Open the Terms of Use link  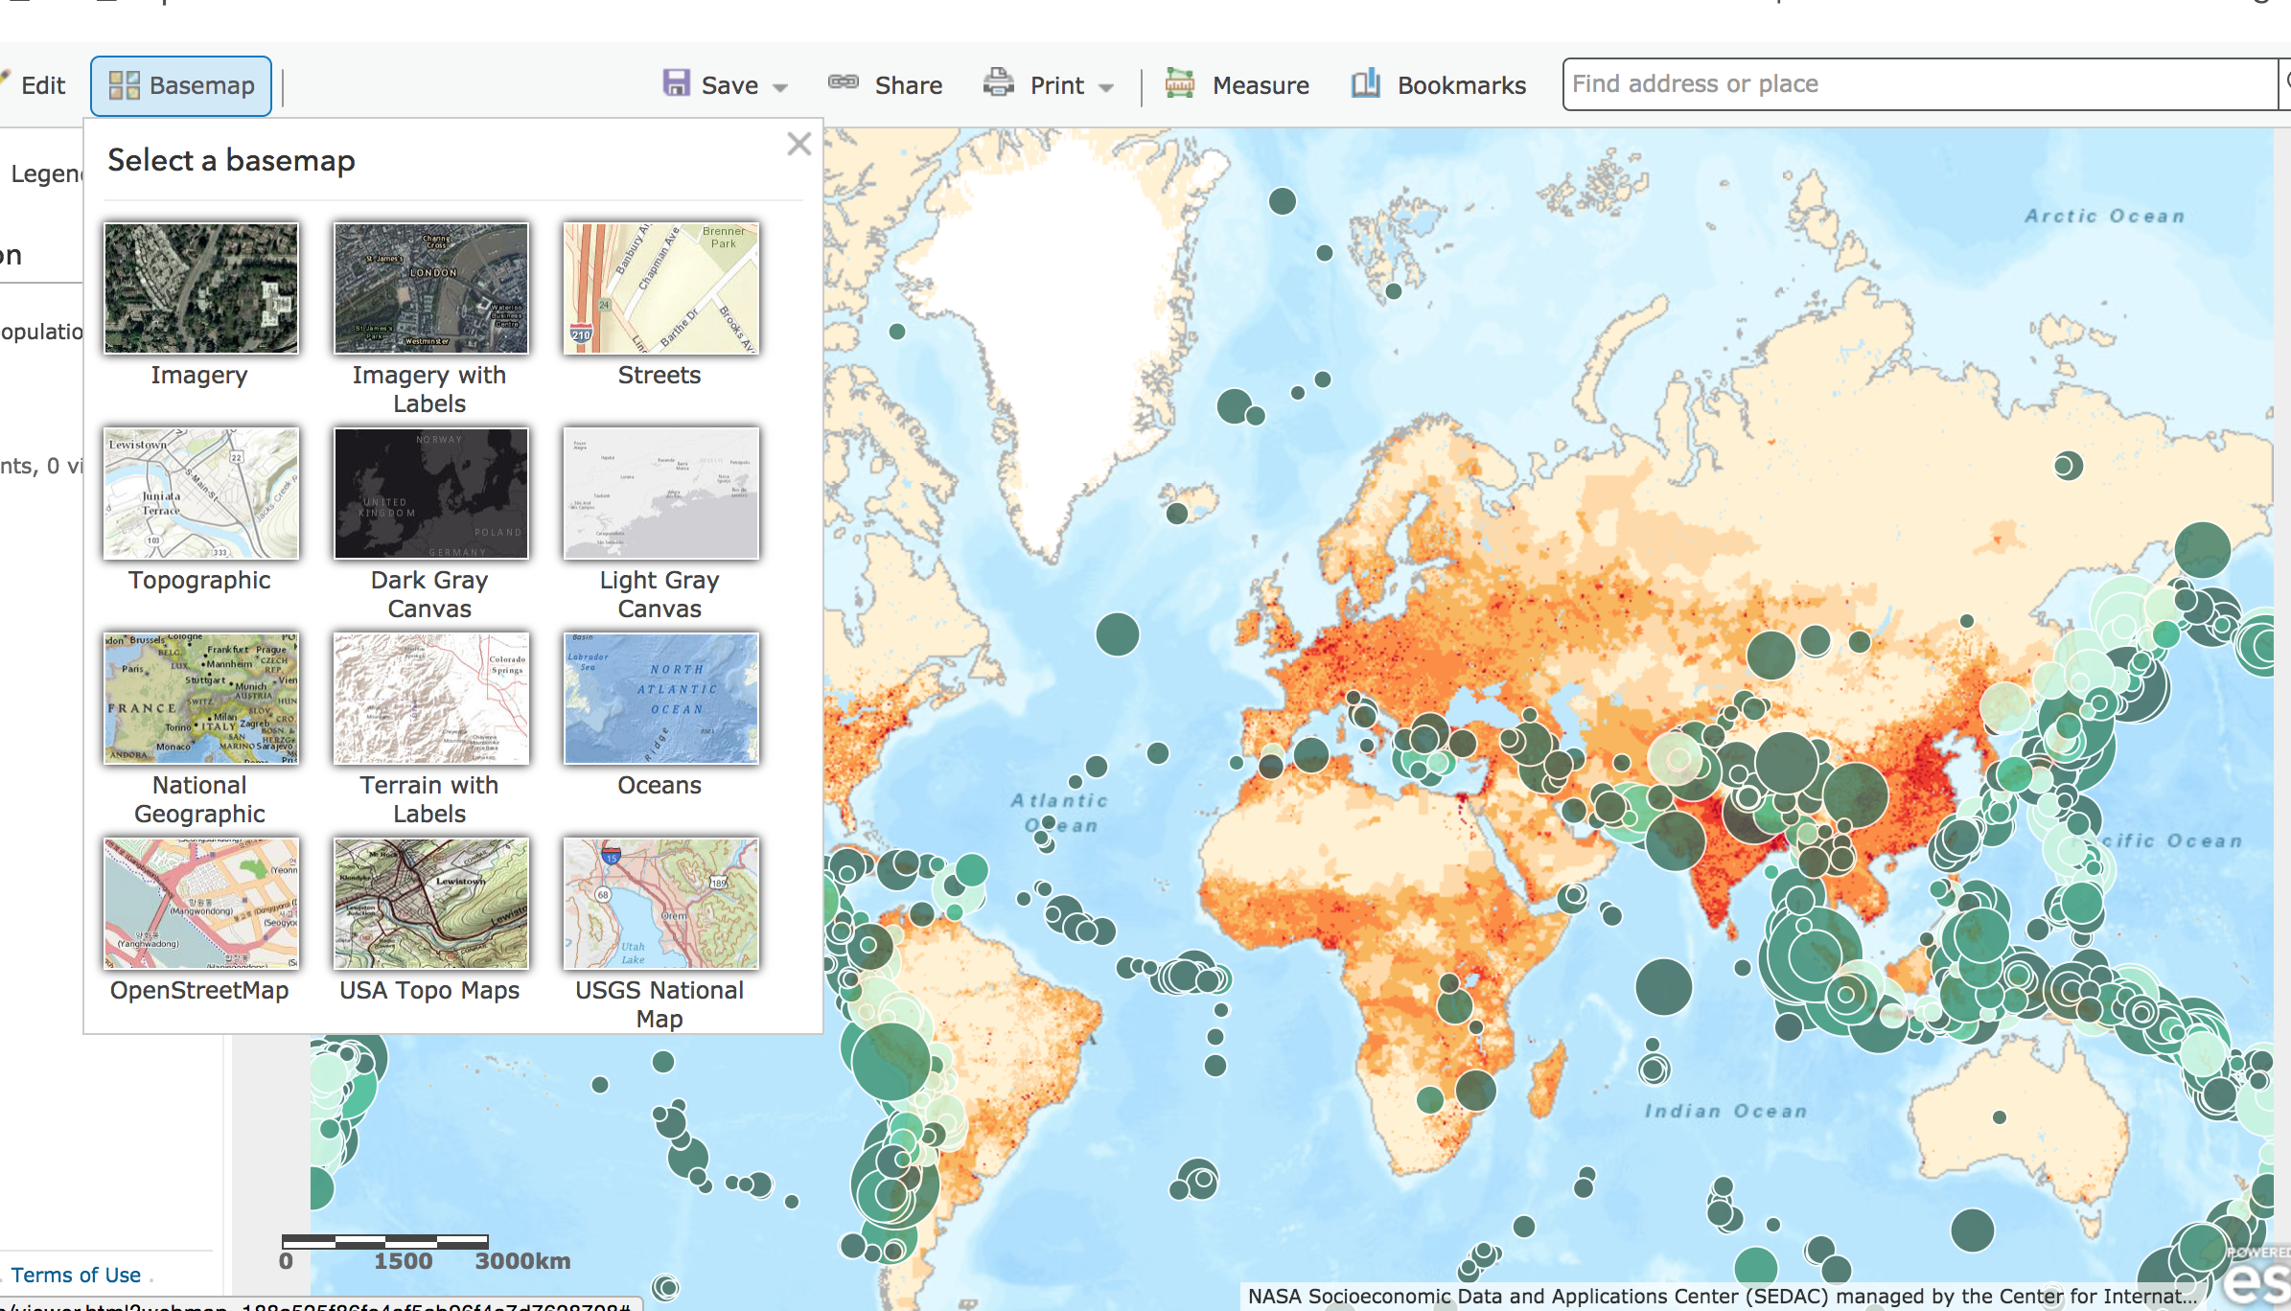[x=76, y=1275]
